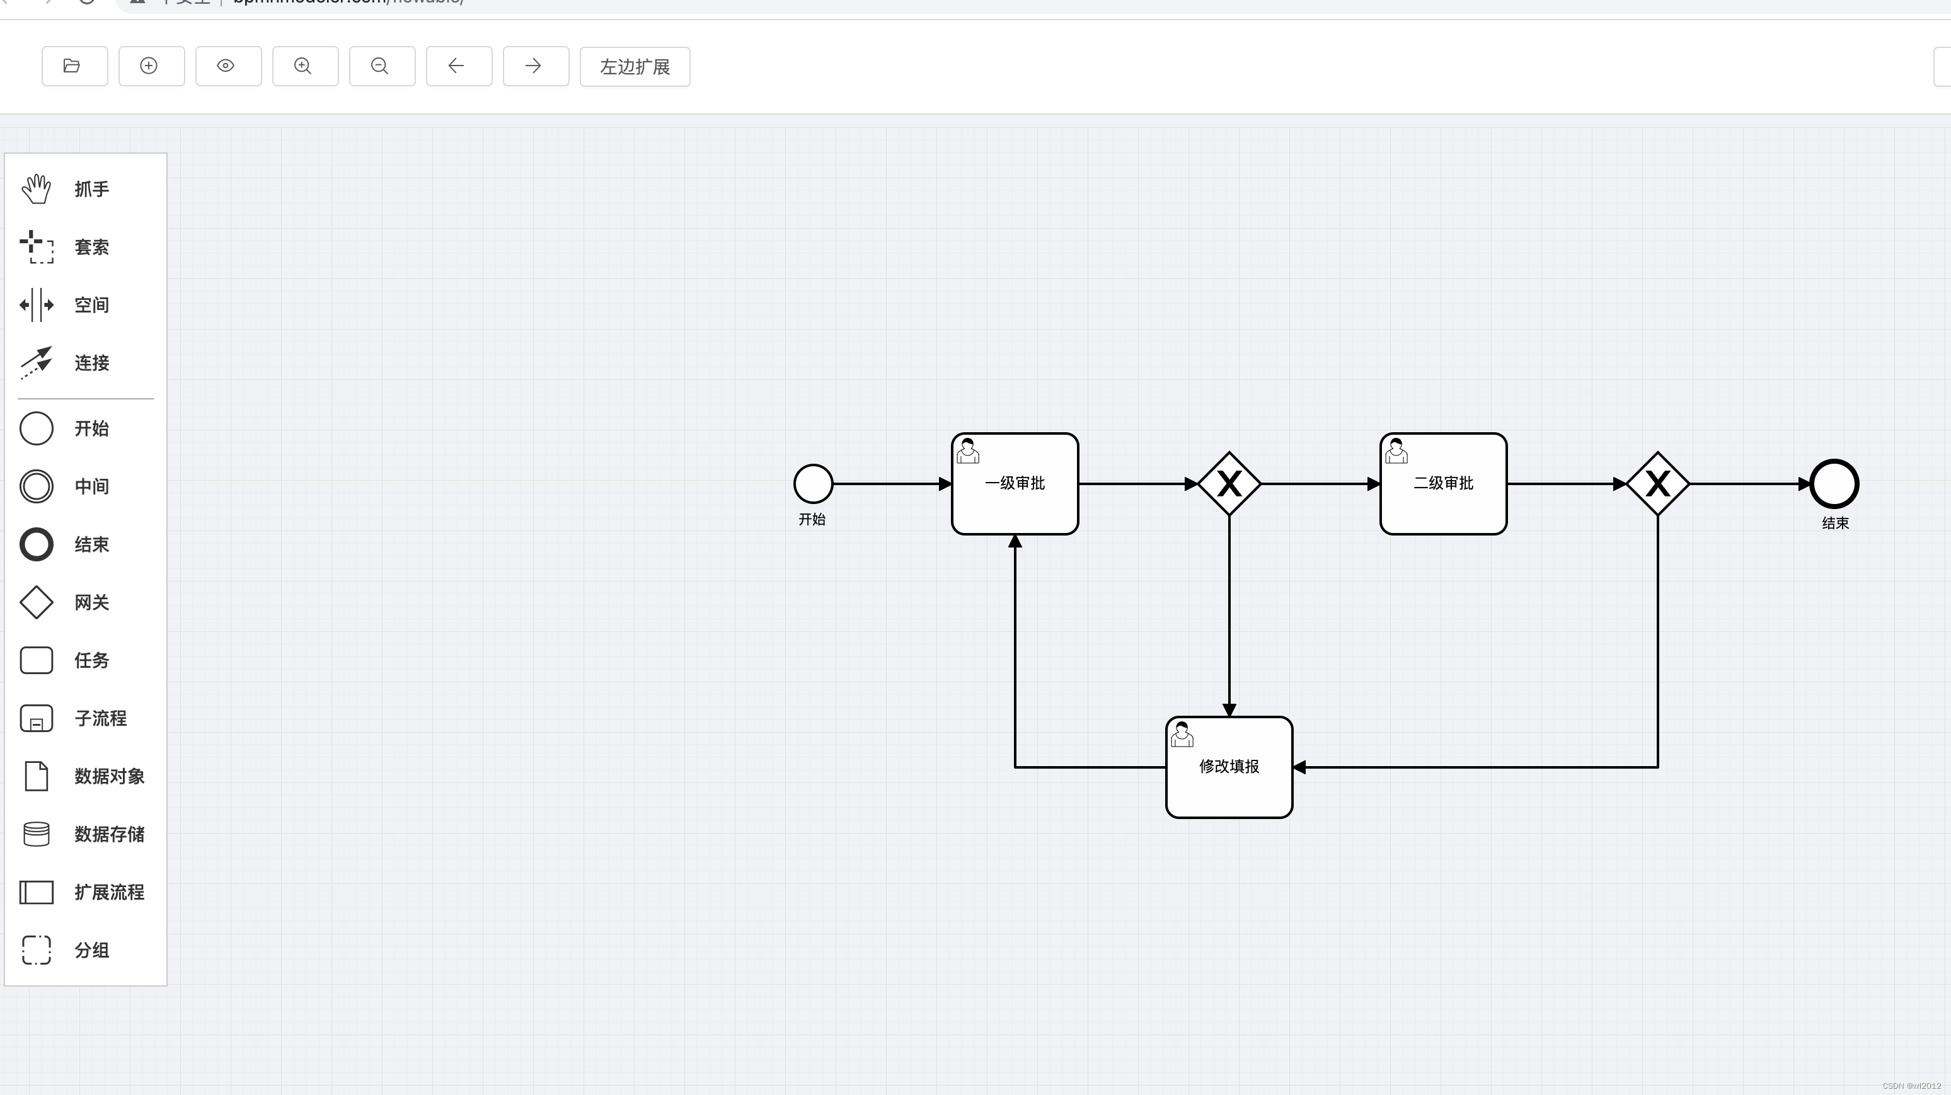The width and height of the screenshot is (1951, 1095).
Task: Click the 子流程 palette label text
Action: (101, 719)
